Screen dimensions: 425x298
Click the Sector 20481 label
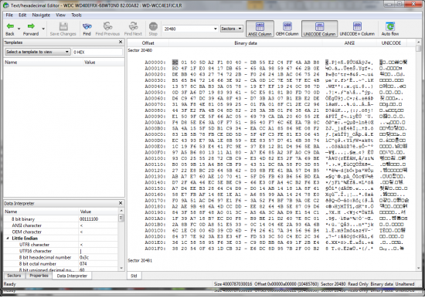coord(140,260)
